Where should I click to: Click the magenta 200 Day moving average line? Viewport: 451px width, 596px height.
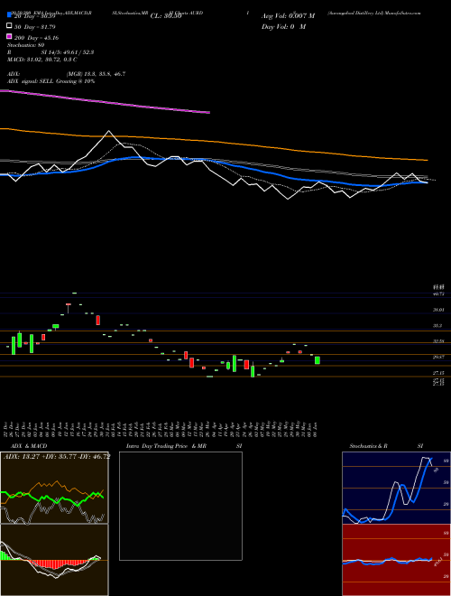pyautogui.click(x=106, y=101)
